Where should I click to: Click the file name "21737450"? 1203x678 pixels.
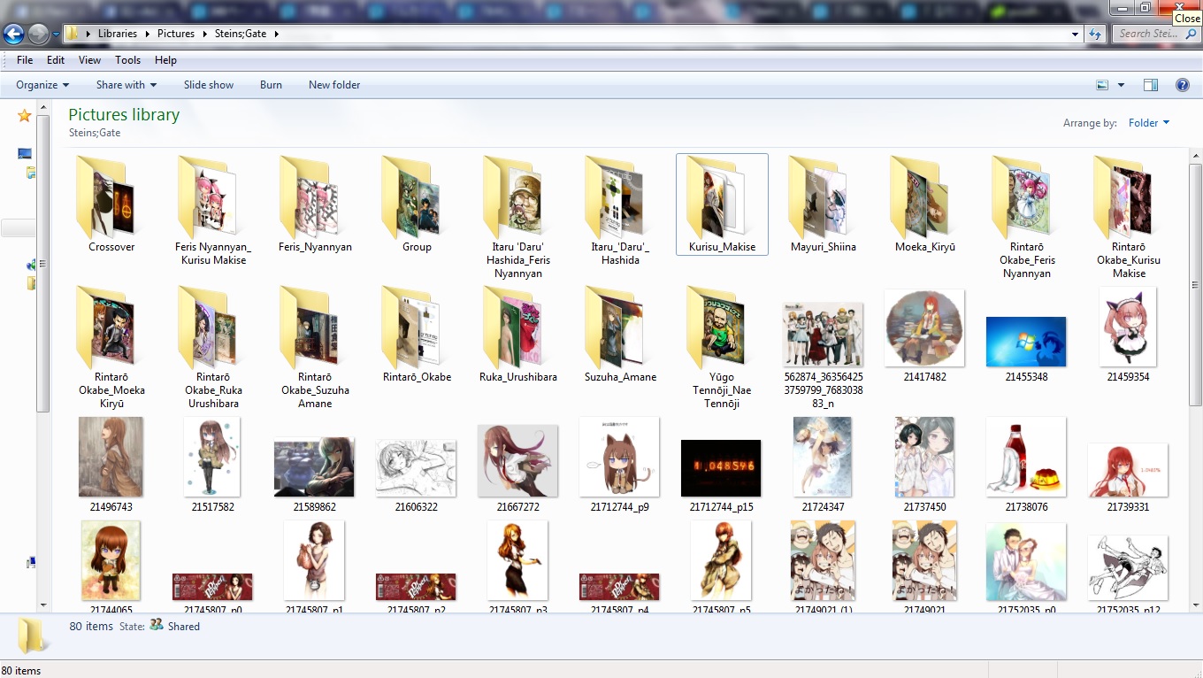pos(924,507)
